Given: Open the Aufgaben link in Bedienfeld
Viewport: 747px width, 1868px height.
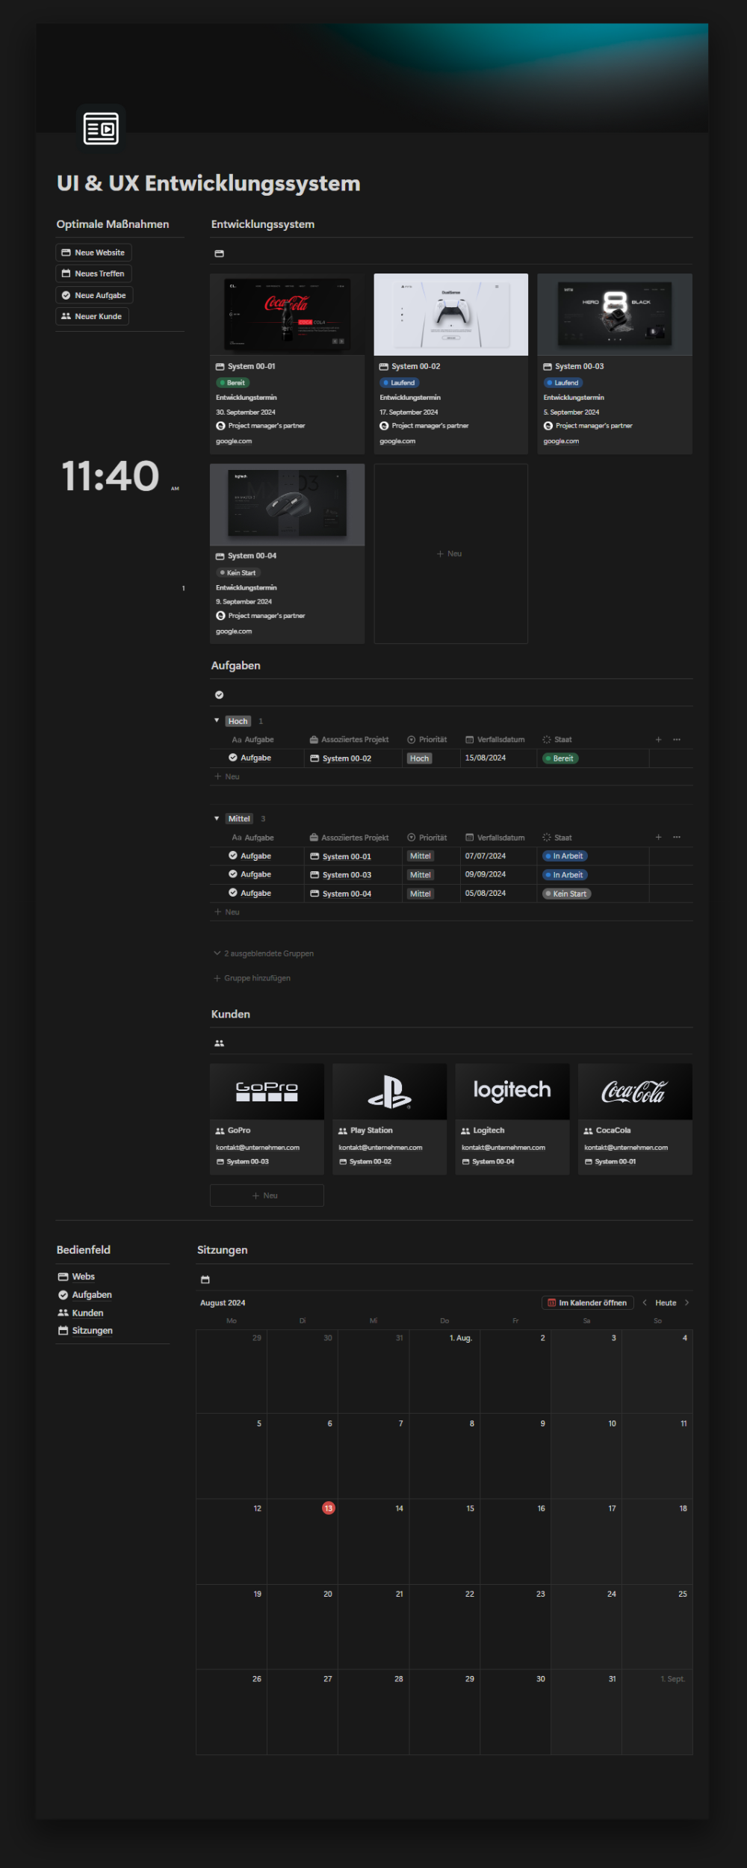Looking at the screenshot, I should (x=84, y=1295).
